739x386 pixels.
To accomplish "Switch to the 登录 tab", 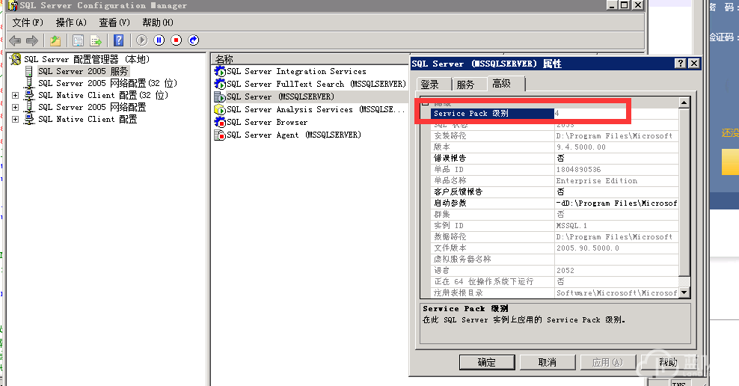I will [430, 85].
